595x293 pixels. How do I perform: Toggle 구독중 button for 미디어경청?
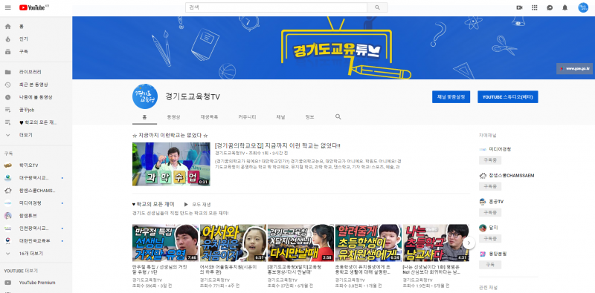click(x=490, y=160)
